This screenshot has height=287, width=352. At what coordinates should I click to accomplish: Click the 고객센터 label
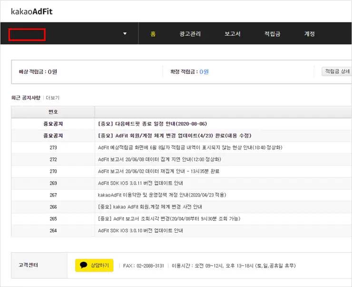tap(28, 265)
